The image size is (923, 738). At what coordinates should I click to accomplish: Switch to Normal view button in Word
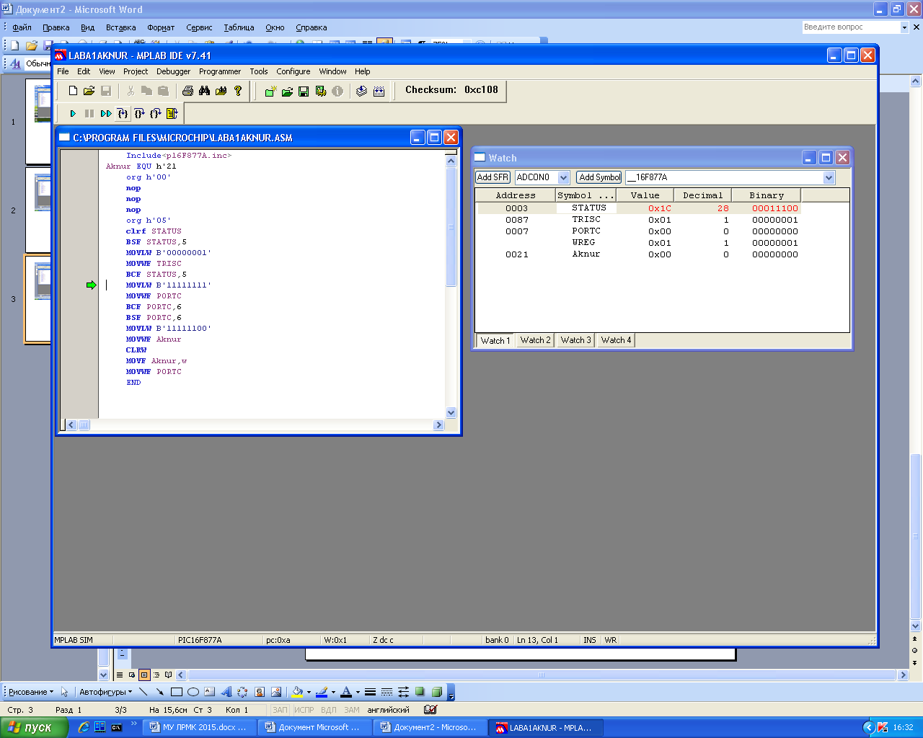120,675
